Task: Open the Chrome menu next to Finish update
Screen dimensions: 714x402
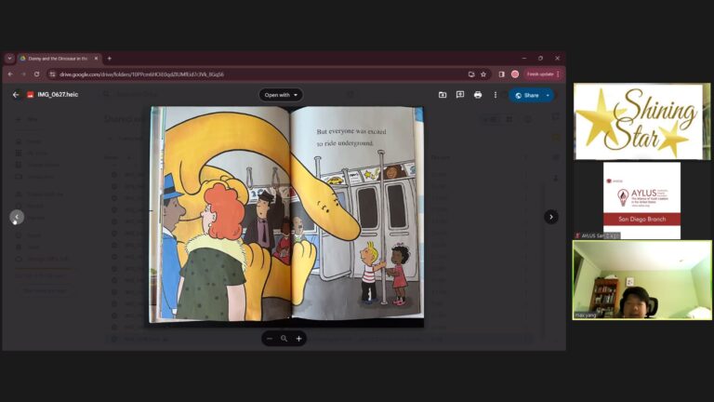Action: point(558,74)
